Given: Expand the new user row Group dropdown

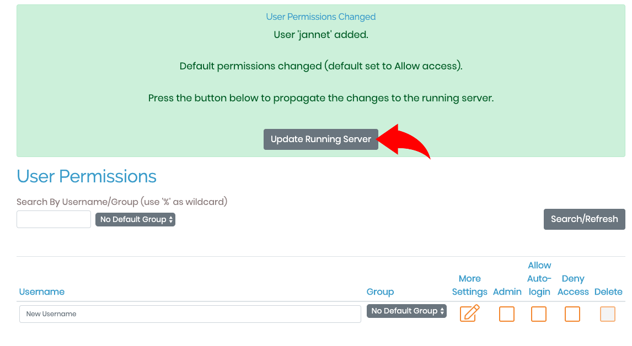Looking at the screenshot, I should pos(406,311).
